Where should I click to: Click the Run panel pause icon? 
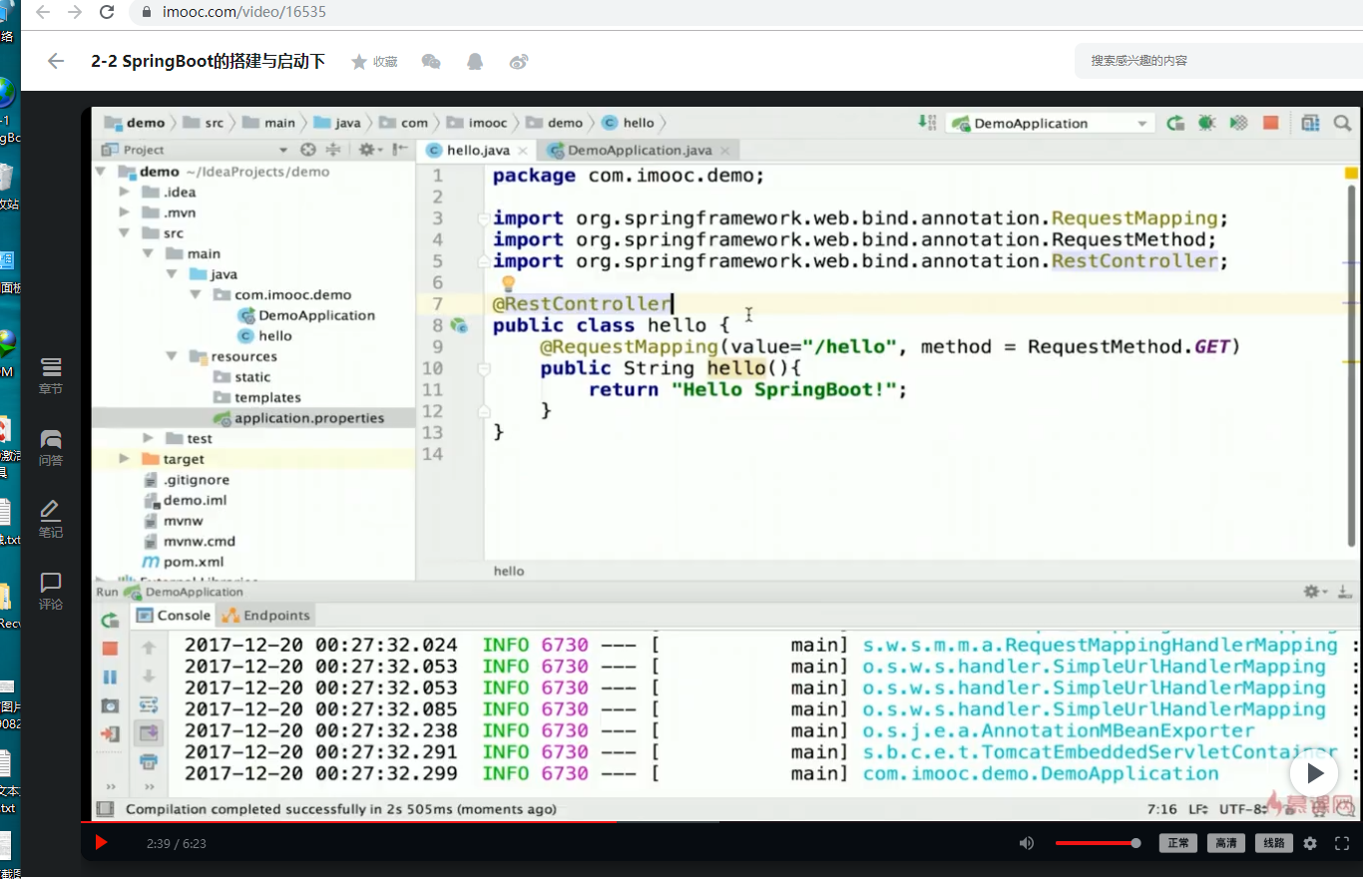(x=110, y=676)
